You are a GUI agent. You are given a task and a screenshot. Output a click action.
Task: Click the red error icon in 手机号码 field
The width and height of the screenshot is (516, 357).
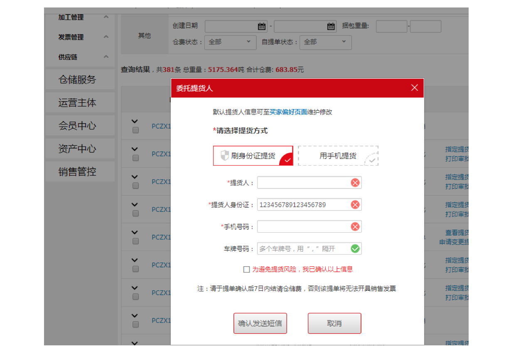(355, 227)
